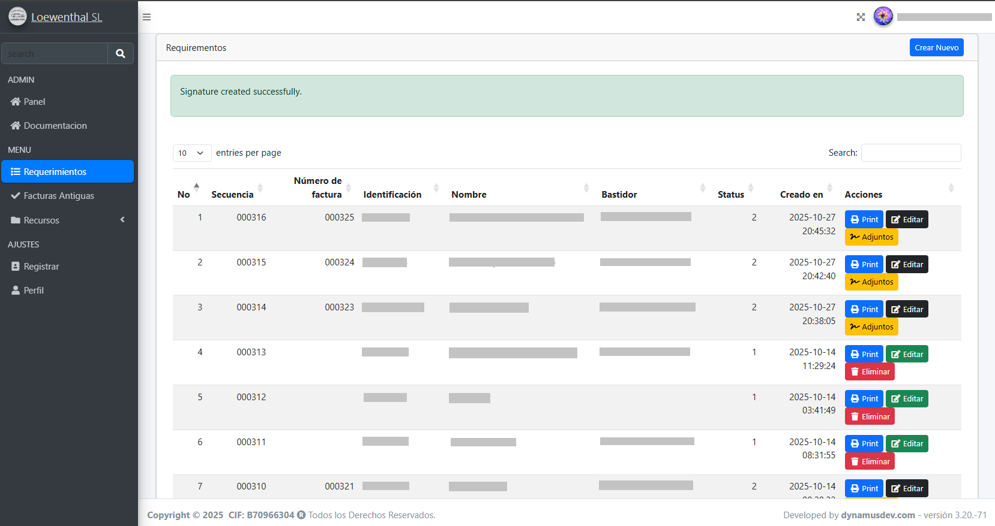The image size is (995, 526).
Task: Click the Loewenthal SL logo icon
Action: (x=17, y=17)
